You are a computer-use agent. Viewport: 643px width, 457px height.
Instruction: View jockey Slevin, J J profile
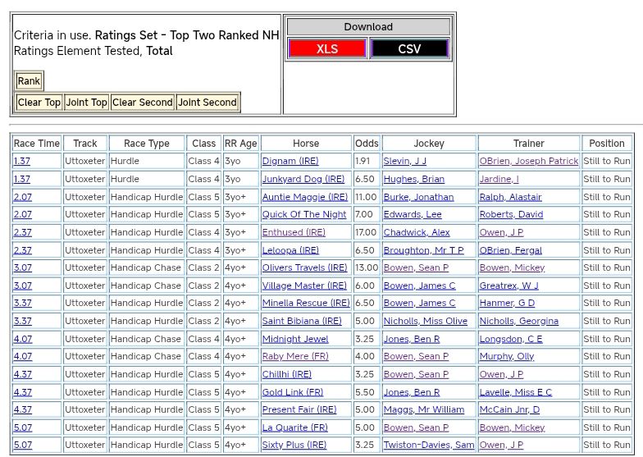click(x=404, y=162)
